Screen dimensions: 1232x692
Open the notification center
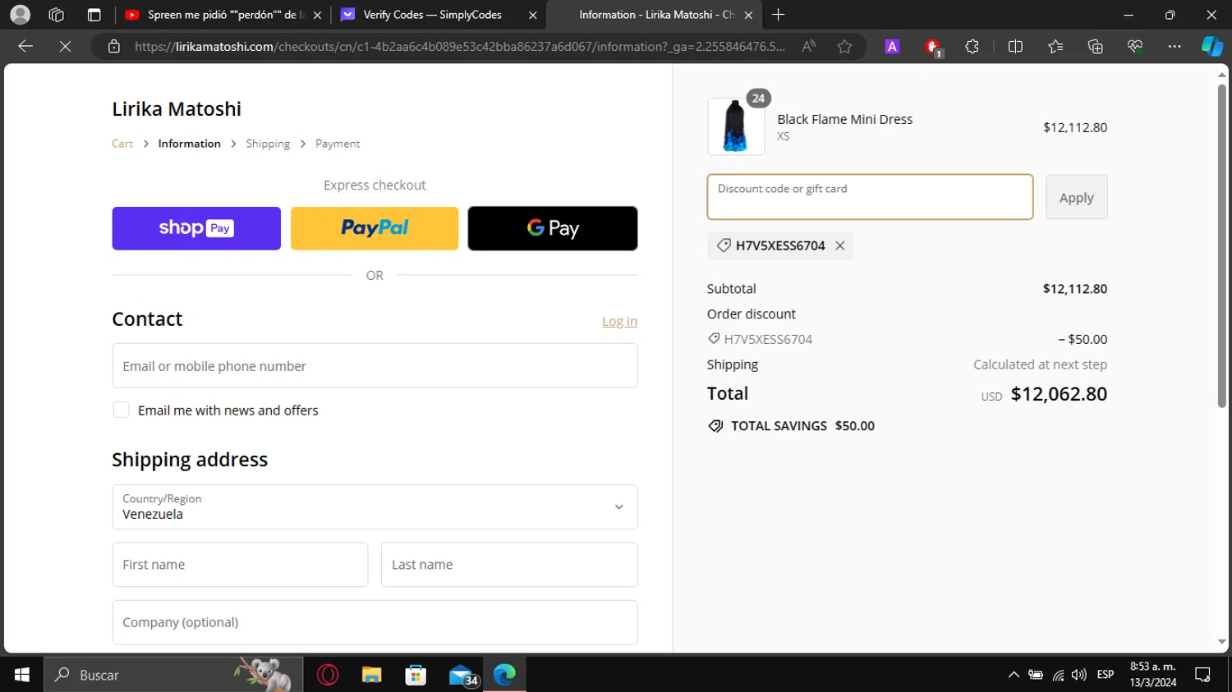1203,675
